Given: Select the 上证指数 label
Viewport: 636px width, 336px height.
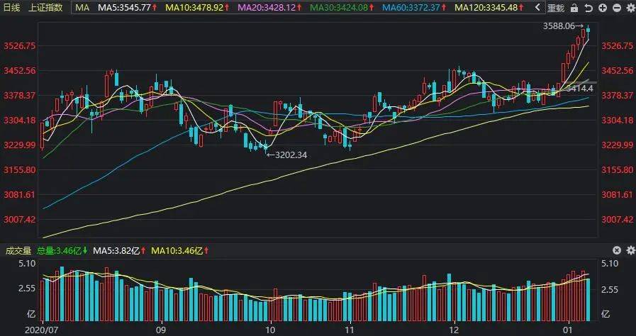Looking at the screenshot, I should pyautogui.click(x=45, y=9).
